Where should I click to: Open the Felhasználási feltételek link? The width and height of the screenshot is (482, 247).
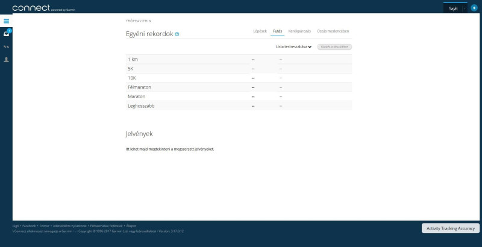click(x=107, y=226)
